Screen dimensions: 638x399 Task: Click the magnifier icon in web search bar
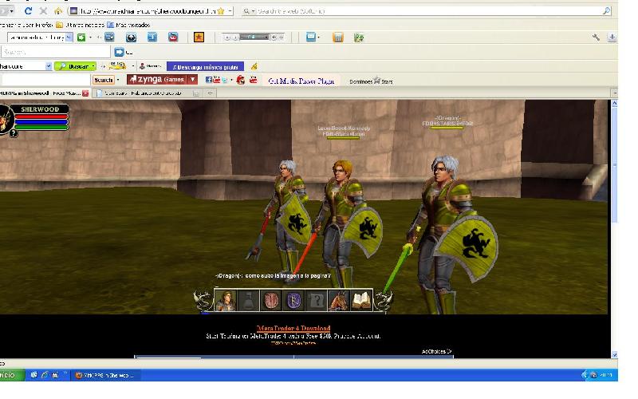[606, 11]
